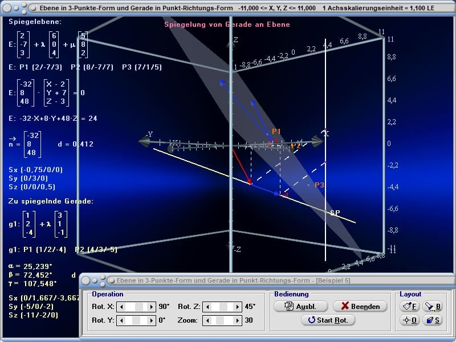Start rotation with Start Rot. button
This screenshot has width=456, height=342.
pyautogui.click(x=328, y=320)
